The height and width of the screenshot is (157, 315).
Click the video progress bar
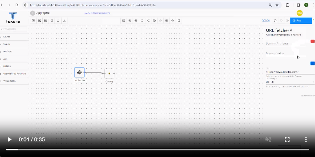158,150
